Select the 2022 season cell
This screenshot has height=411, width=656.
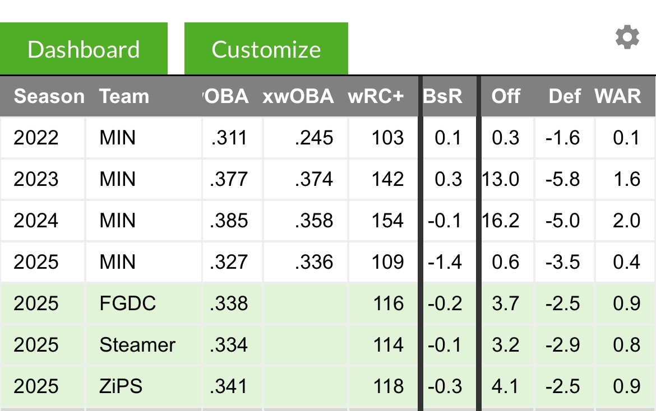[x=36, y=138]
